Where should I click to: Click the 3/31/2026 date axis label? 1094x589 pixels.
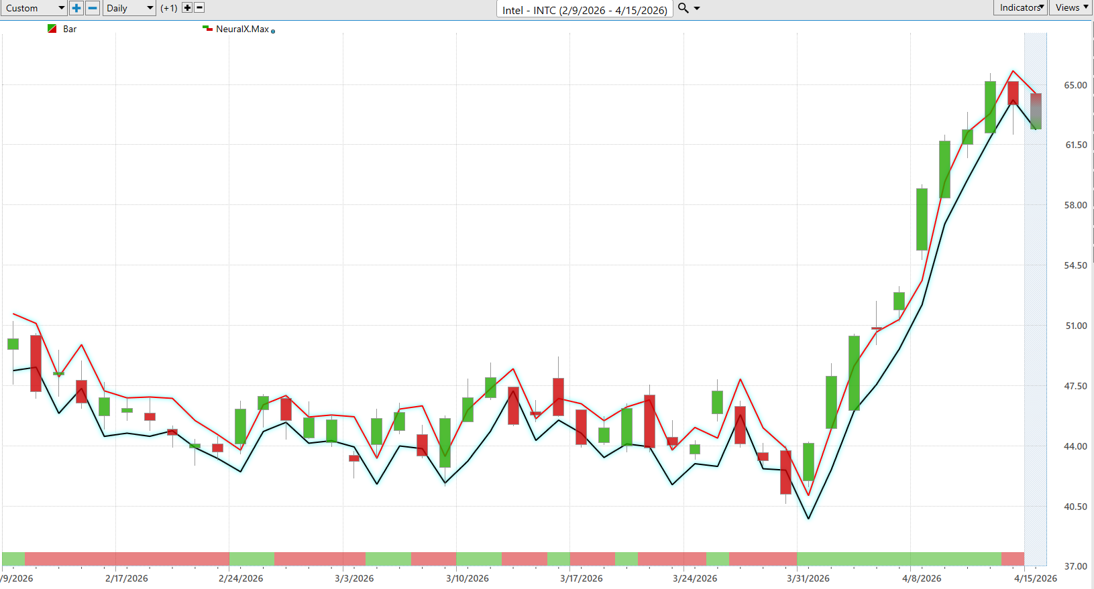pos(808,578)
